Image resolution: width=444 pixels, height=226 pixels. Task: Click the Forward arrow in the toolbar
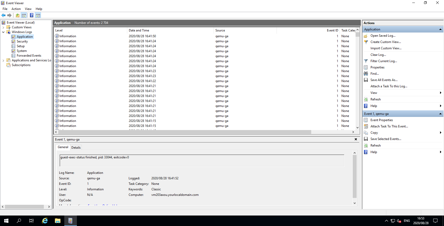(x=9, y=15)
